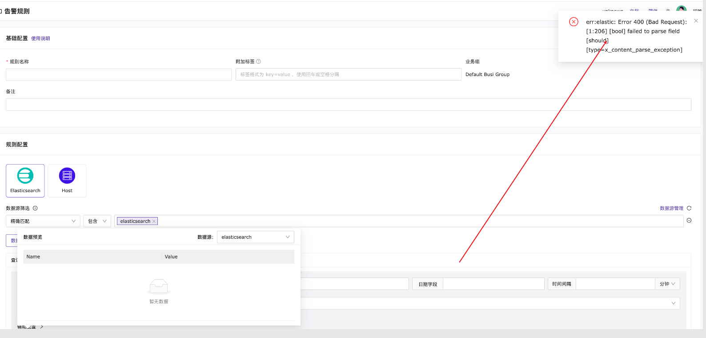Click the 规则名称 input field
This screenshot has height=338, width=706.
[x=119, y=75]
